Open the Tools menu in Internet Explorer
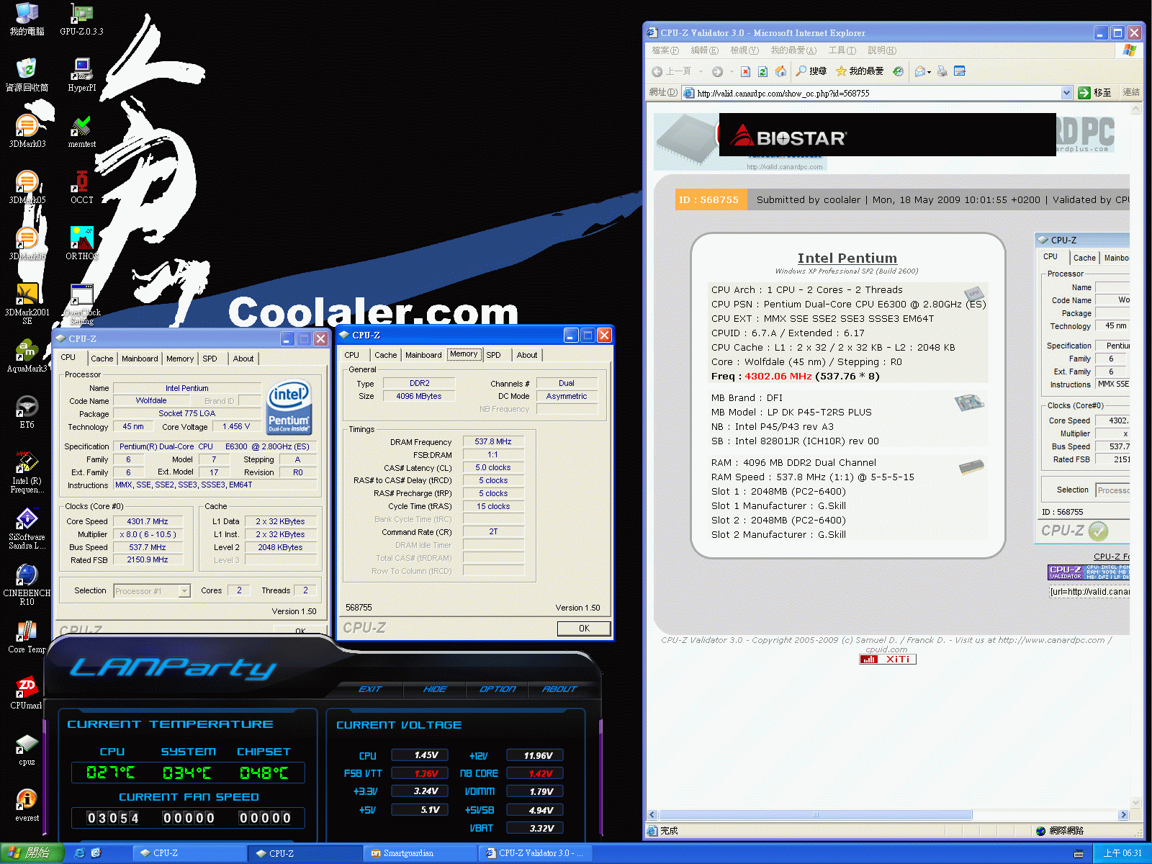The height and width of the screenshot is (864, 1152). click(842, 50)
